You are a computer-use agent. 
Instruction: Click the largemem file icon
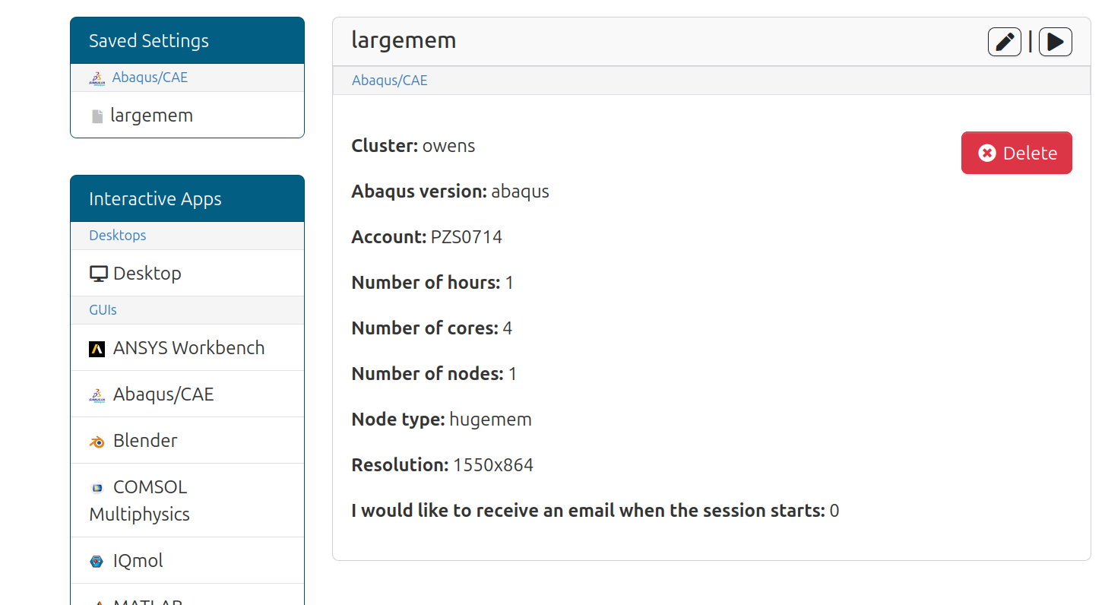(x=97, y=116)
